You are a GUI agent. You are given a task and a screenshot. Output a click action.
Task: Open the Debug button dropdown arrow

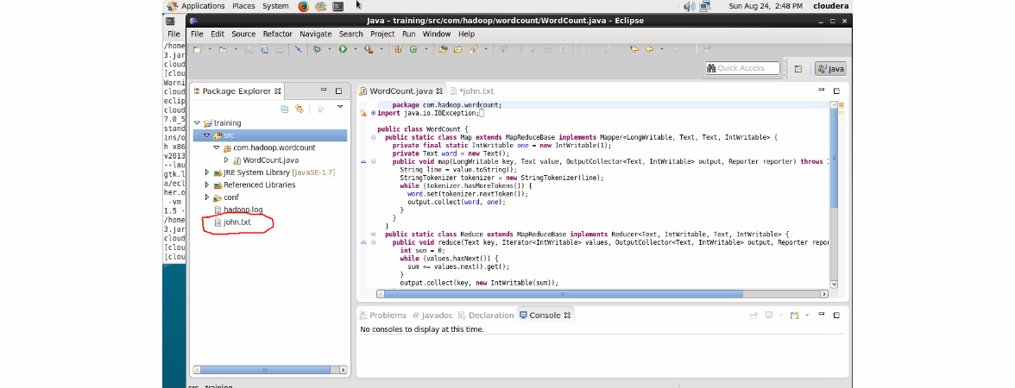[x=330, y=49]
